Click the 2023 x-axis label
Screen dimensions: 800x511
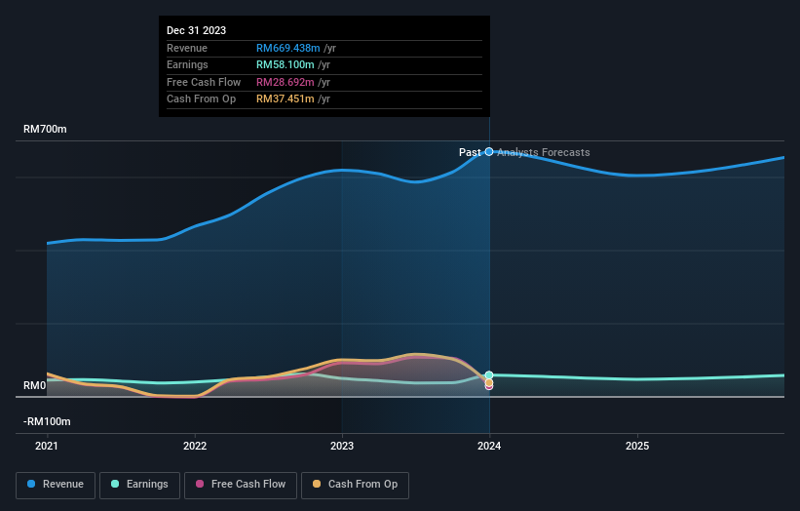[342, 447]
